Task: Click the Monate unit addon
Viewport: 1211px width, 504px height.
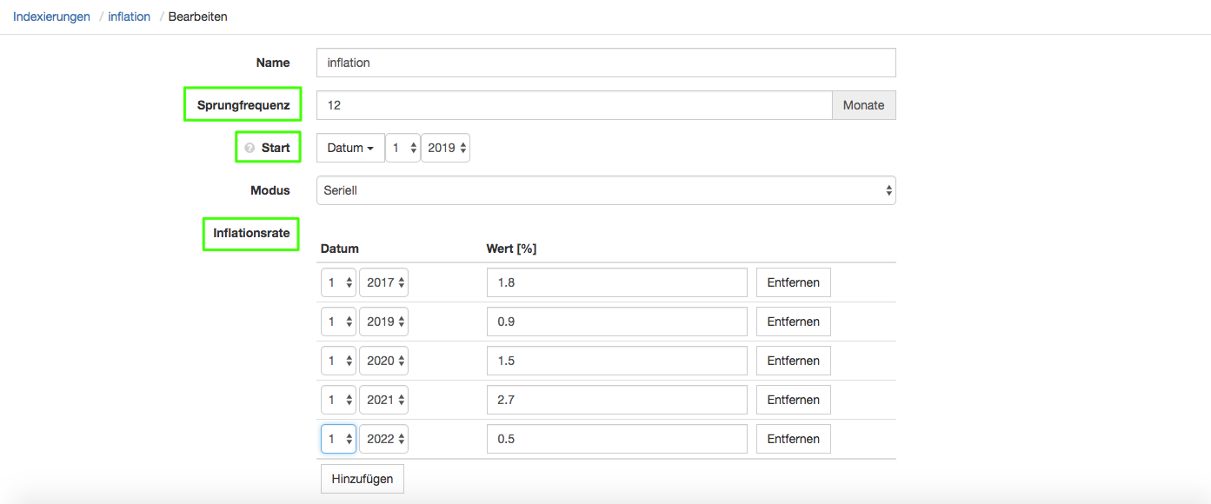Action: pos(863,105)
